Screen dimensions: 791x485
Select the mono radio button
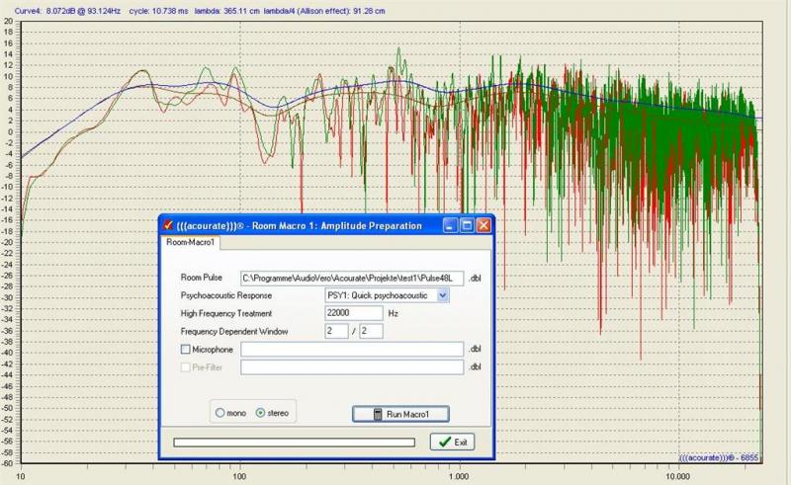coord(220,413)
